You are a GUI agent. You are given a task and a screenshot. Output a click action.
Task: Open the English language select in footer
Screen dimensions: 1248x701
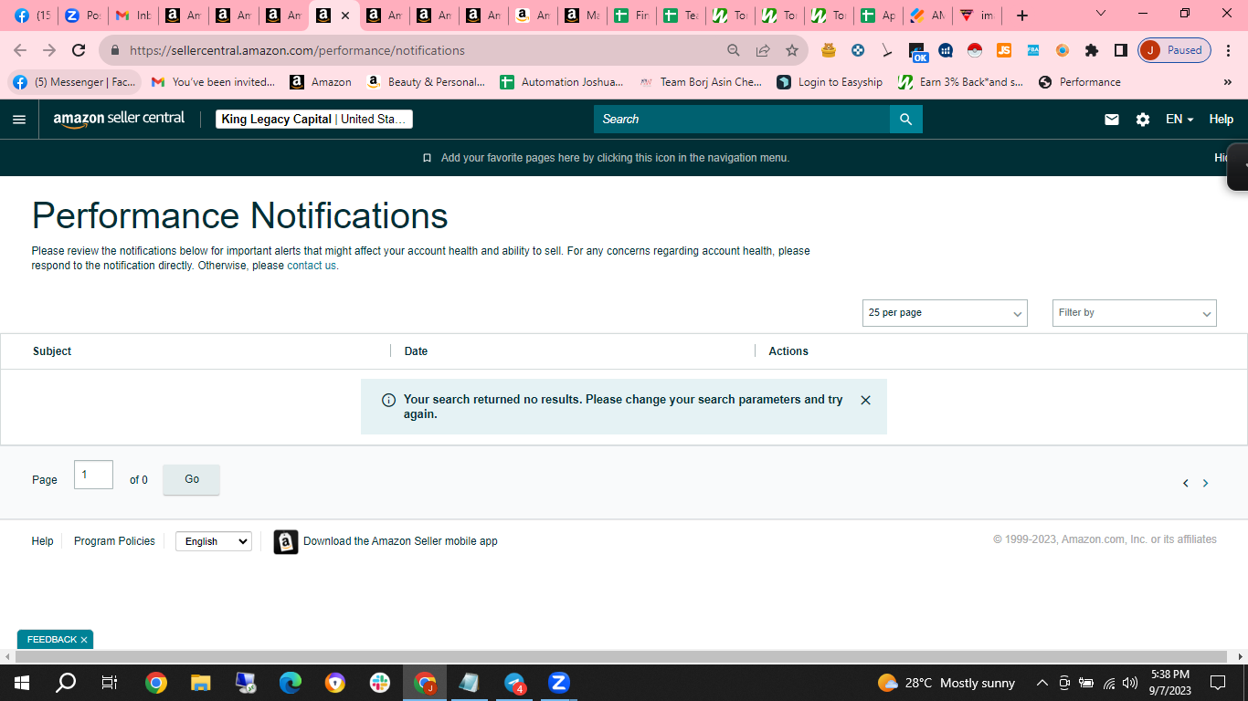click(214, 541)
